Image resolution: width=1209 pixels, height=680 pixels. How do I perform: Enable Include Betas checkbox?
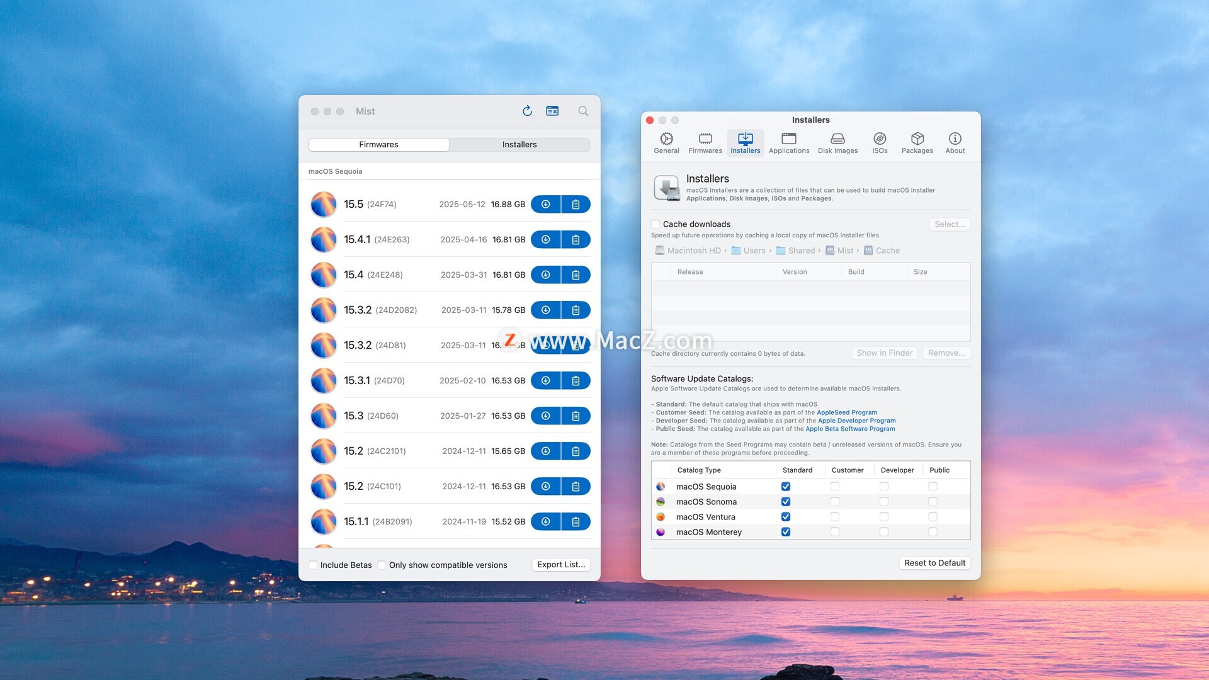tap(313, 565)
